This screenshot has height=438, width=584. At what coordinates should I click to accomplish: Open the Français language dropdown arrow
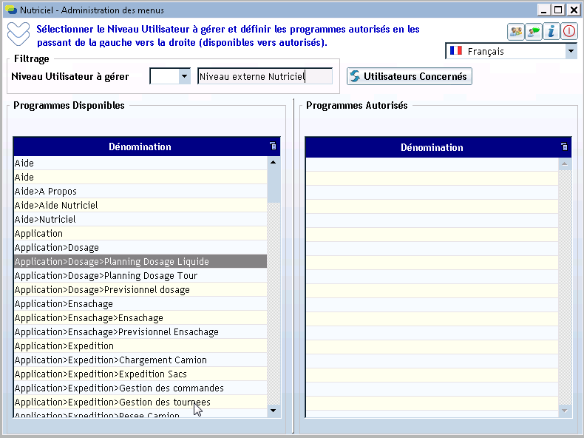pos(571,51)
